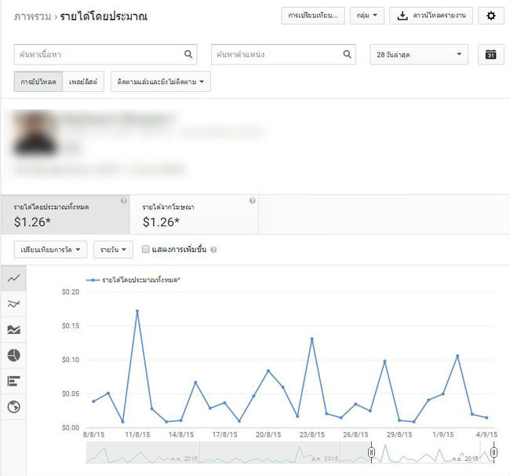This screenshot has width=510, height=476.
Task: Expand the 28 วันล่าสุด date range dropdown
Action: click(418, 54)
